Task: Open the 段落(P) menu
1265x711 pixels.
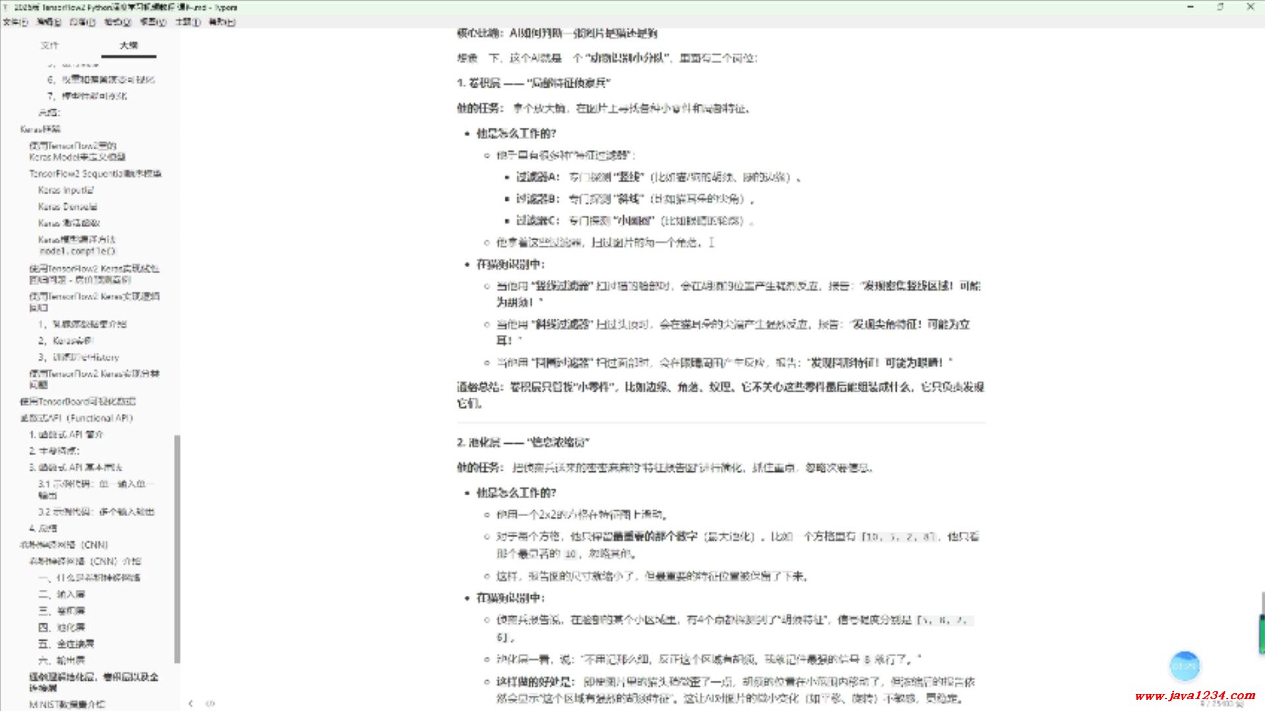Action: 82,22
